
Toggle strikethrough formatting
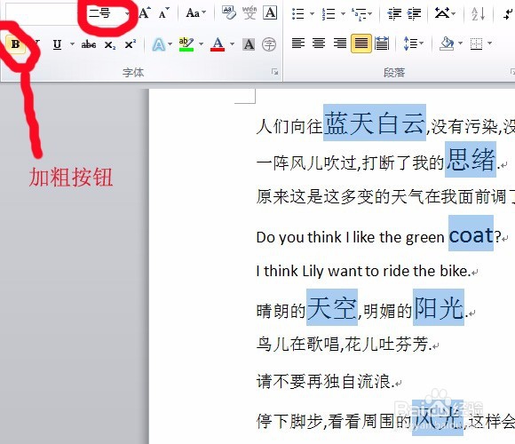coord(89,44)
